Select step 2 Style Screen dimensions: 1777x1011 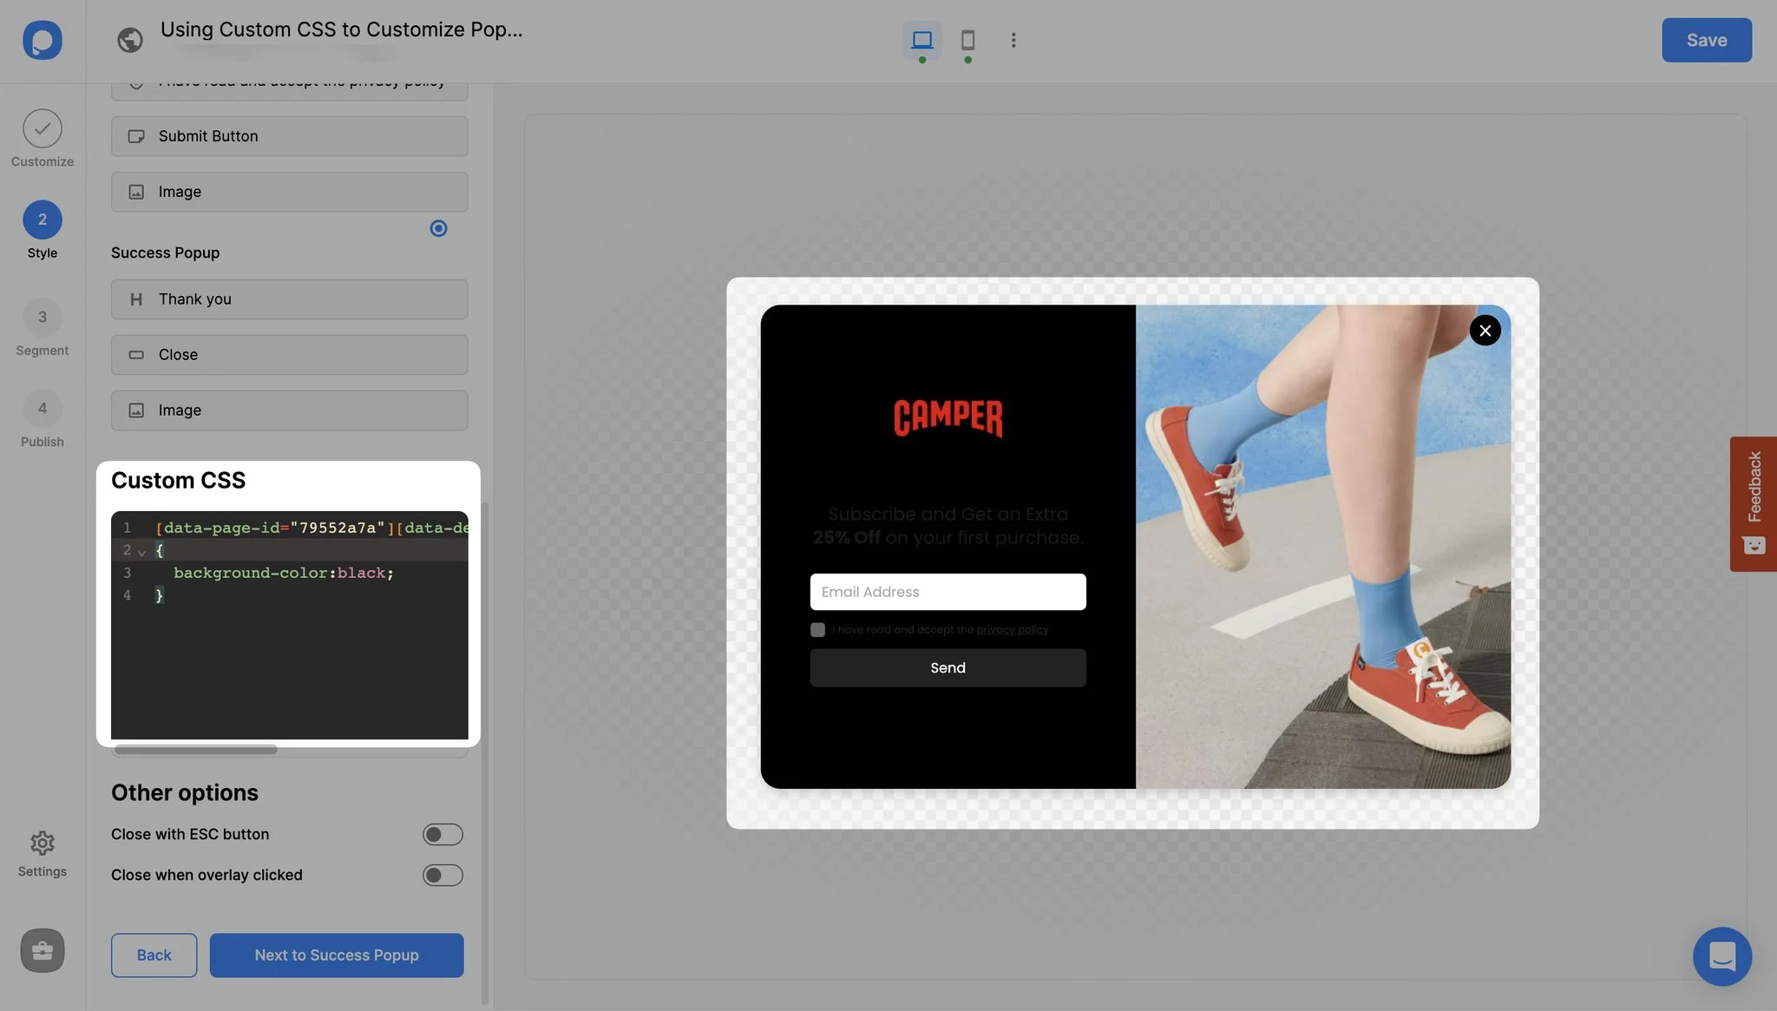pos(43,230)
